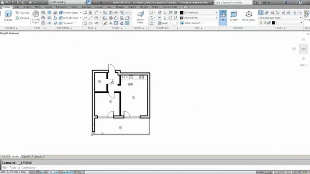Select the Model tab

pyautogui.click(x=15, y=157)
